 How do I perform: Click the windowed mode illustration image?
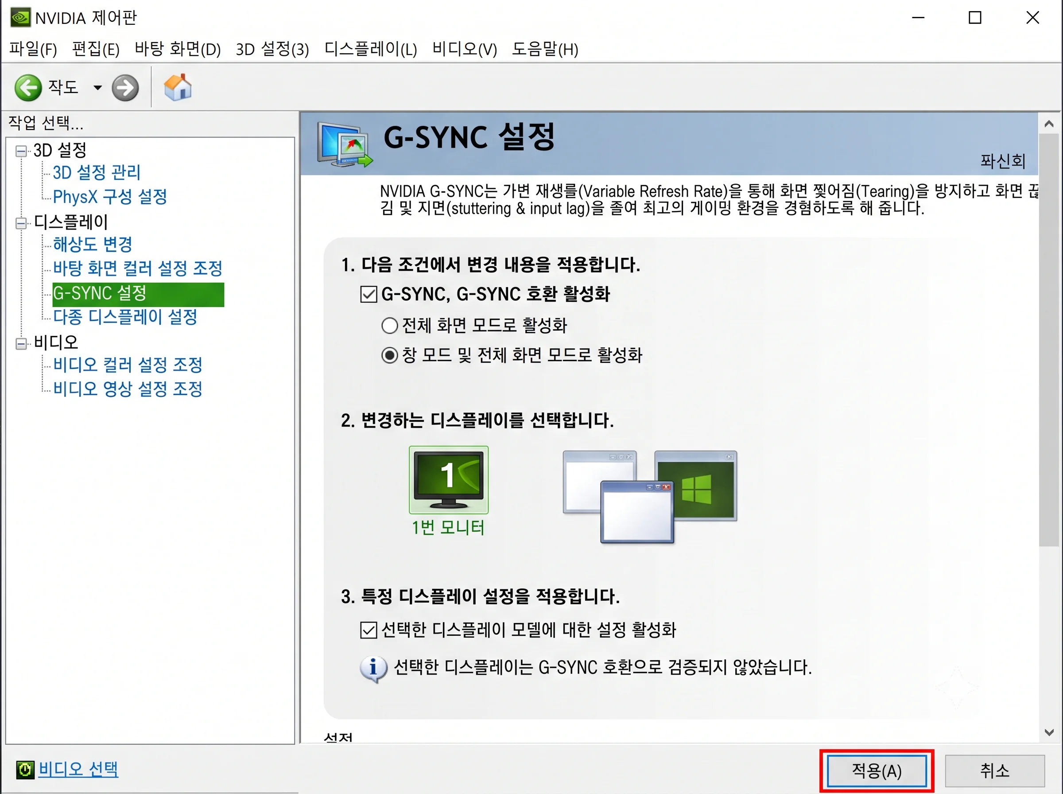(649, 497)
